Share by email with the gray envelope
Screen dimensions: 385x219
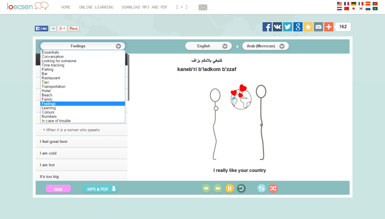(318, 27)
